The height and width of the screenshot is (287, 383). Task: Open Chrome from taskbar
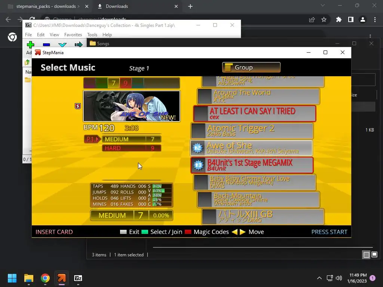[x=45, y=278]
